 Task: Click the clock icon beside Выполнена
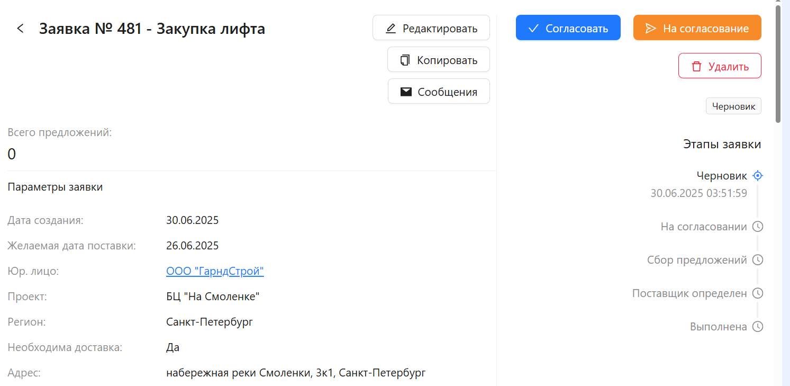coord(758,327)
